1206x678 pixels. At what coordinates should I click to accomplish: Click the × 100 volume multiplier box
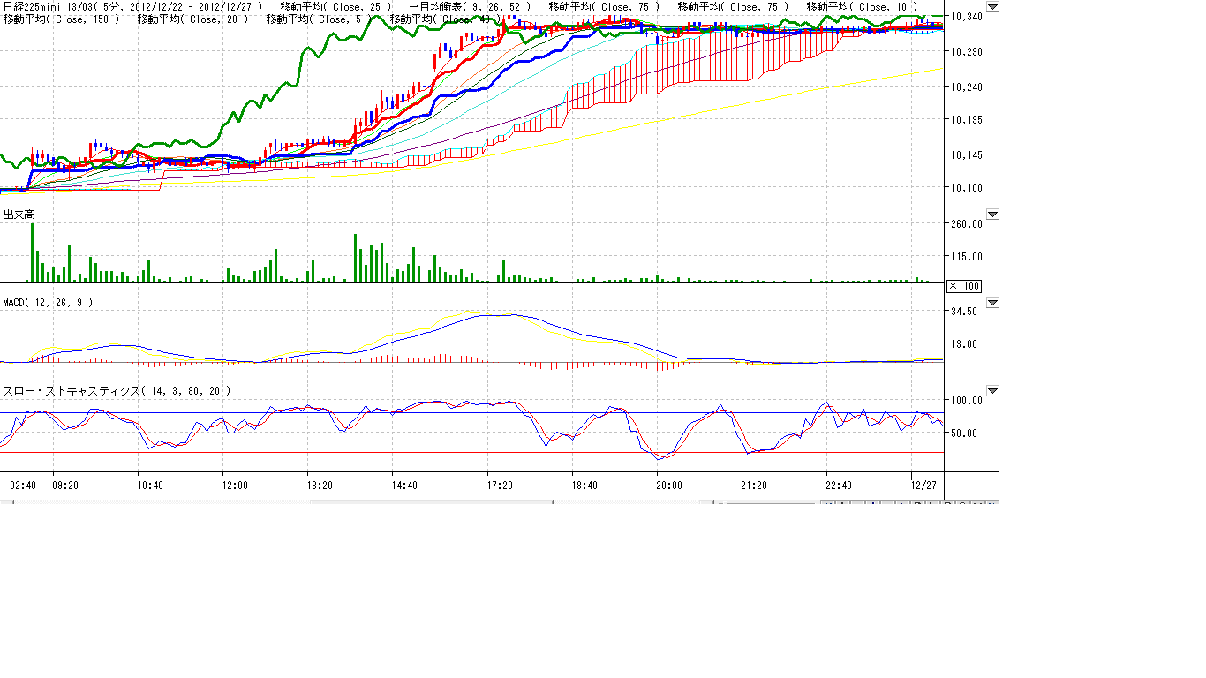click(963, 286)
